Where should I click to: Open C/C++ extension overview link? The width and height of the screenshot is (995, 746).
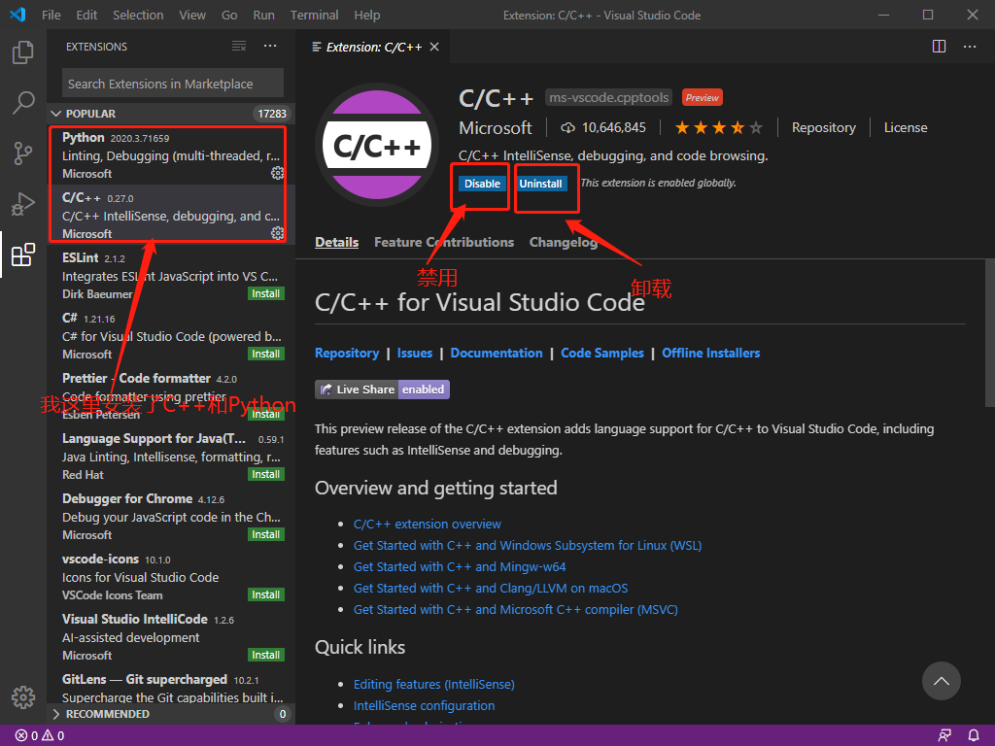(x=428, y=525)
